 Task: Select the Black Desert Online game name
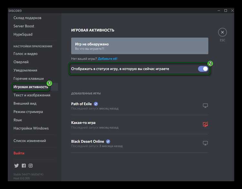click(87, 141)
